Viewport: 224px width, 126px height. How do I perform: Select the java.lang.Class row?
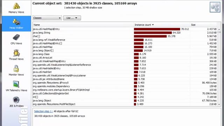[x=125, y=54]
